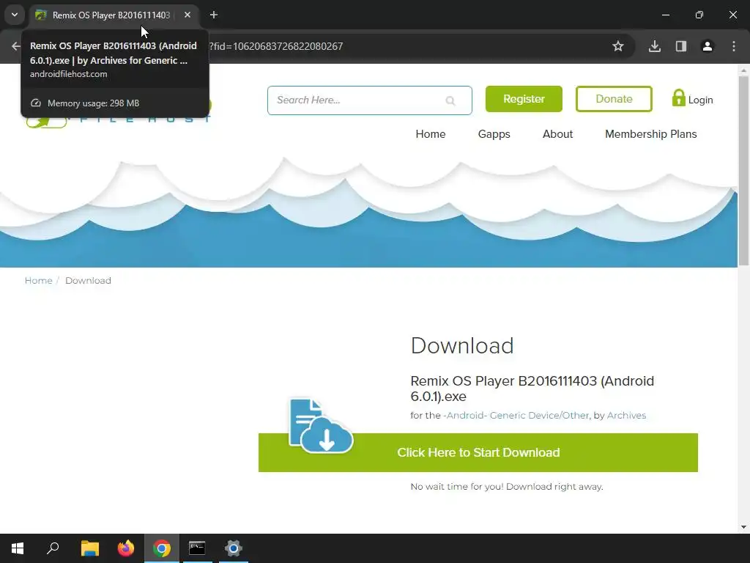
Task: Close the Remix OS Player tab
Action: pyautogui.click(x=187, y=15)
